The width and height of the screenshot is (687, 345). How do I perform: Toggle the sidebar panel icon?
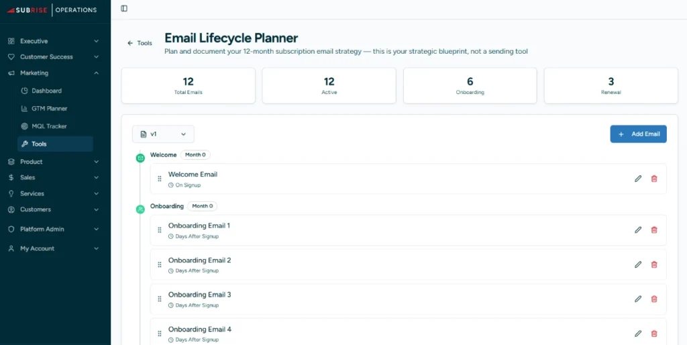[x=124, y=8]
